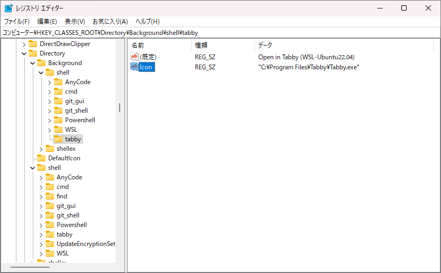This screenshot has width=441, height=273.
Task: Click folder icon of AnyCode under Background shell
Action: pos(58,82)
